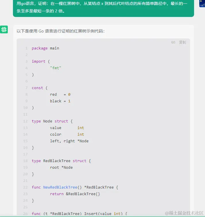Click line number 22 in the gutter

point(25,187)
